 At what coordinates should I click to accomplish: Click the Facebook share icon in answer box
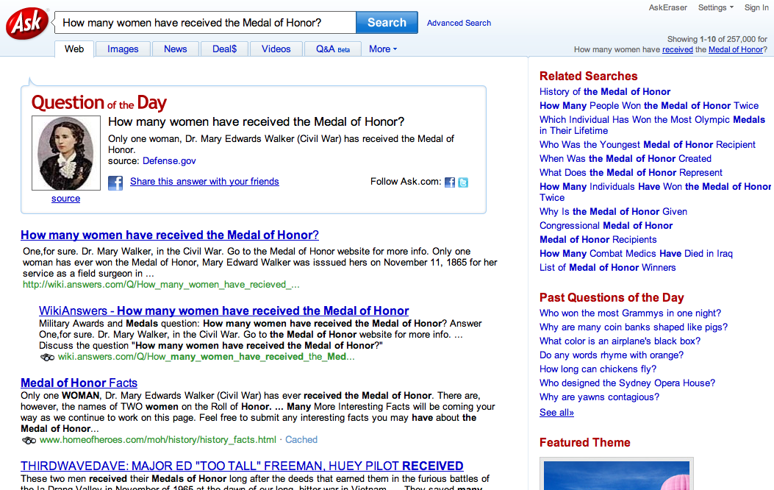pyautogui.click(x=115, y=182)
